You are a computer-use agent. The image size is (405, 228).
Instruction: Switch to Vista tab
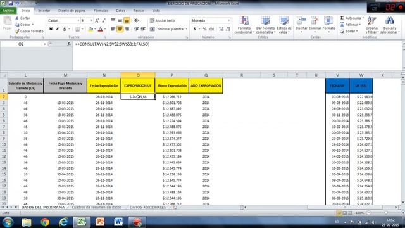click(156, 11)
